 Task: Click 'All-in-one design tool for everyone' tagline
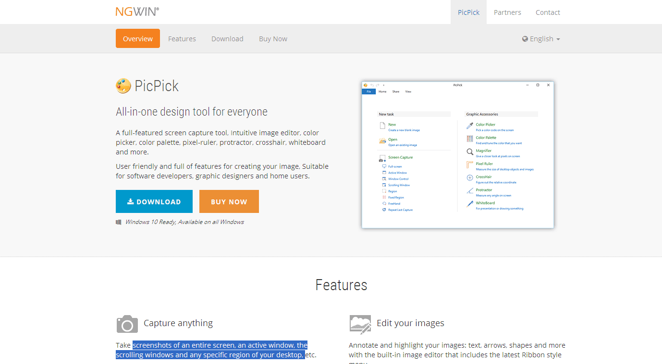click(192, 112)
